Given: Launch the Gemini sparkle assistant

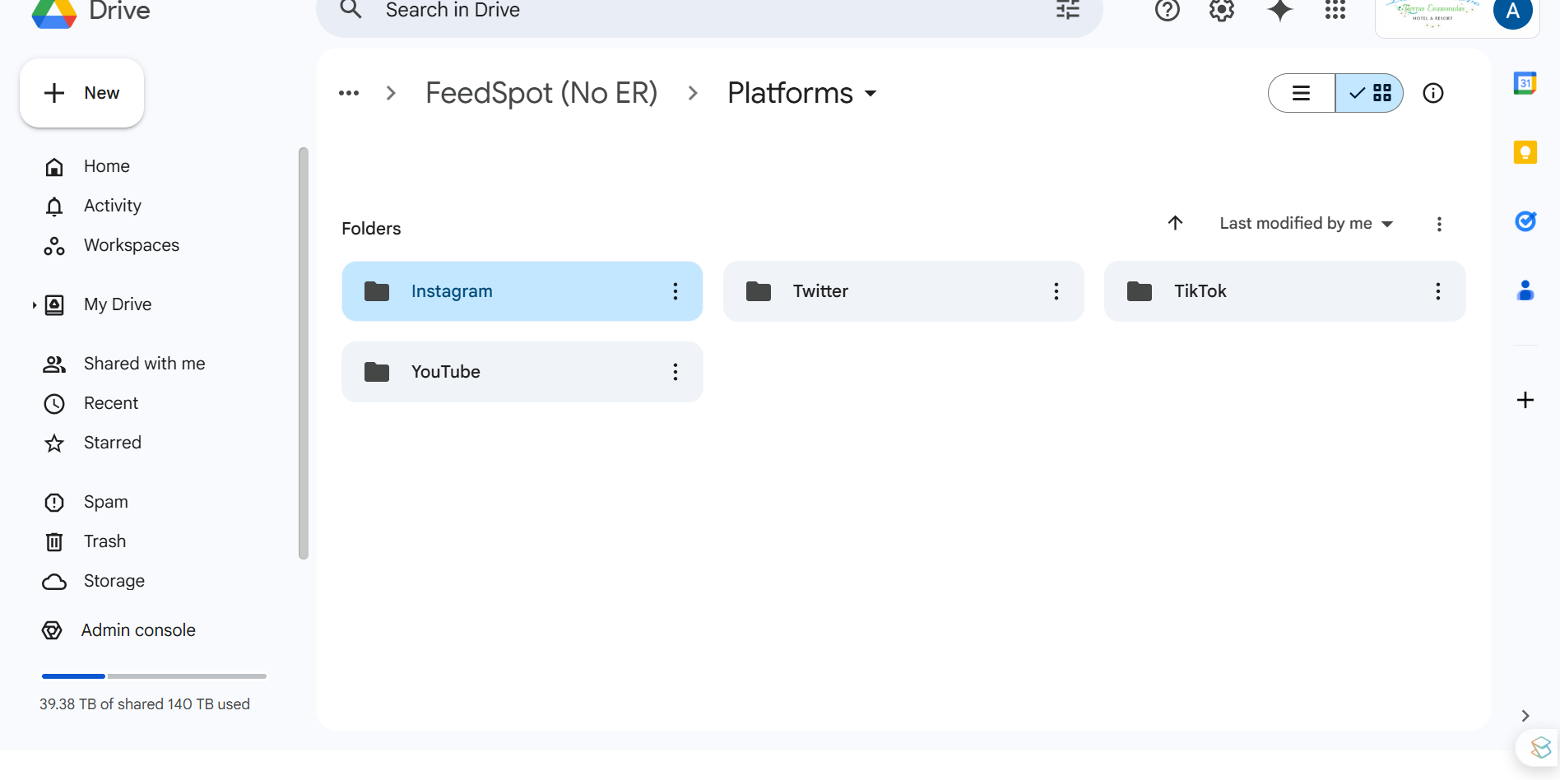Looking at the screenshot, I should pos(1279,11).
